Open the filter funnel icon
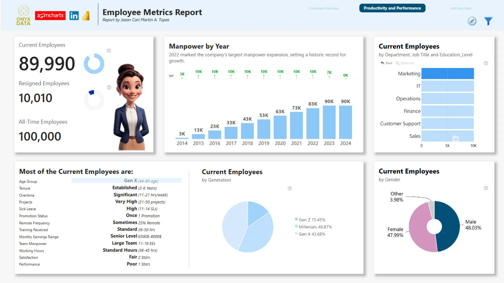This screenshot has height=283, width=504. click(x=488, y=21)
